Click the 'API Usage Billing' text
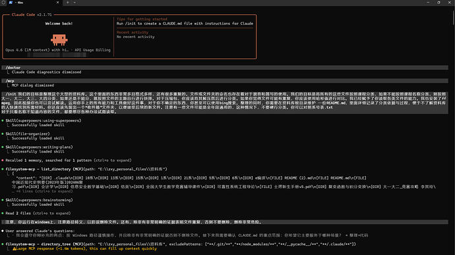The width and height of the screenshot is (455, 255). point(92,50)
